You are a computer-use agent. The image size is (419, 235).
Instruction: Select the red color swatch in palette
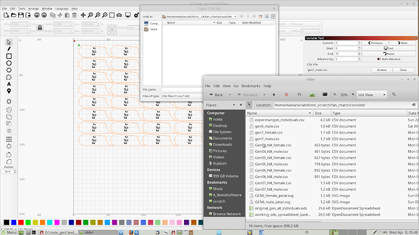pyautogui.click(x=21, y=222)
